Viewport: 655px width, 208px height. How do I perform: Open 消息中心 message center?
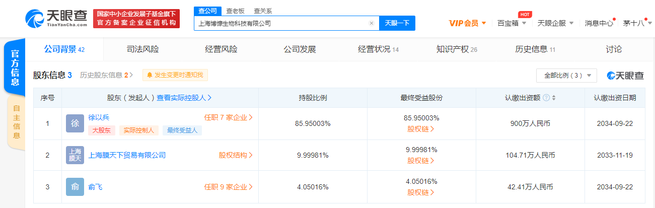599,23
